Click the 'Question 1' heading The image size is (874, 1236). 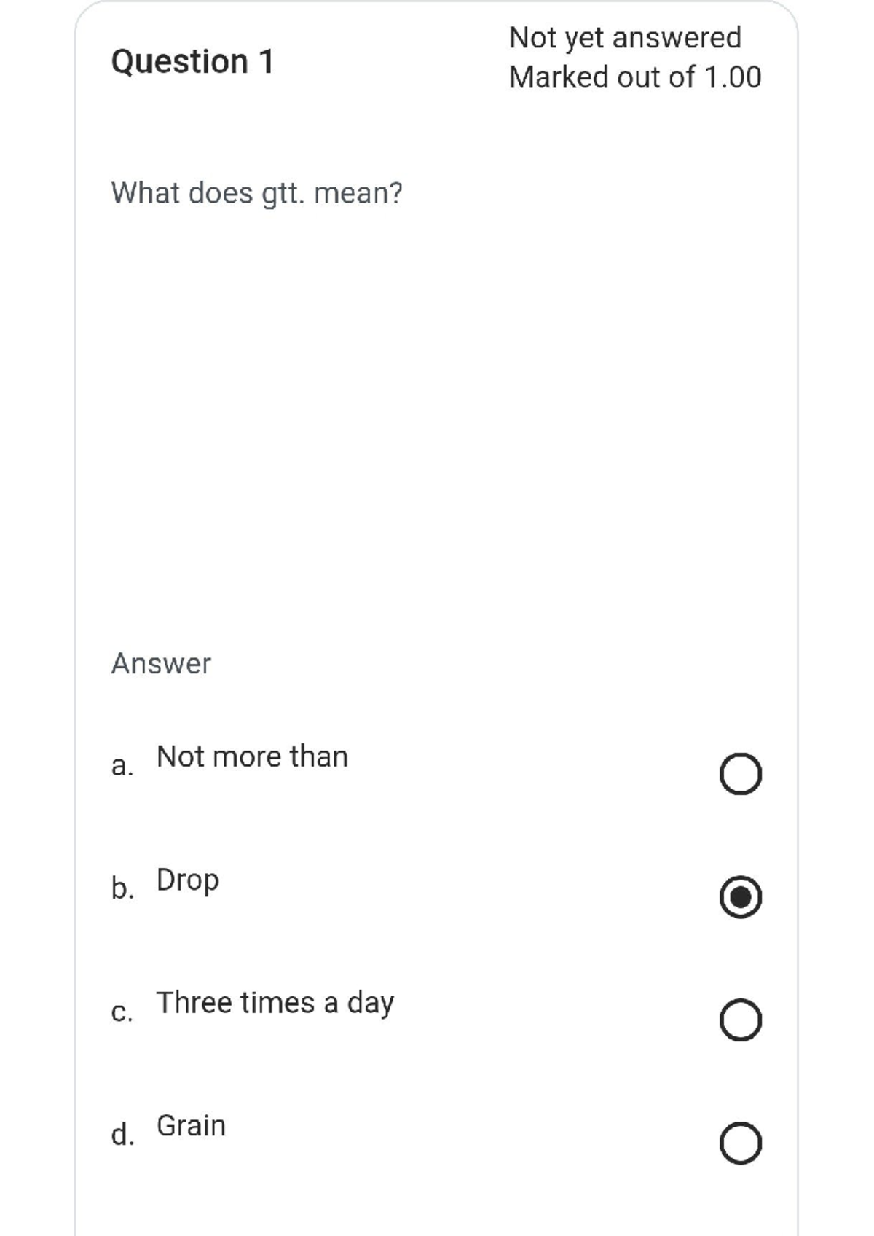(192, 61)
